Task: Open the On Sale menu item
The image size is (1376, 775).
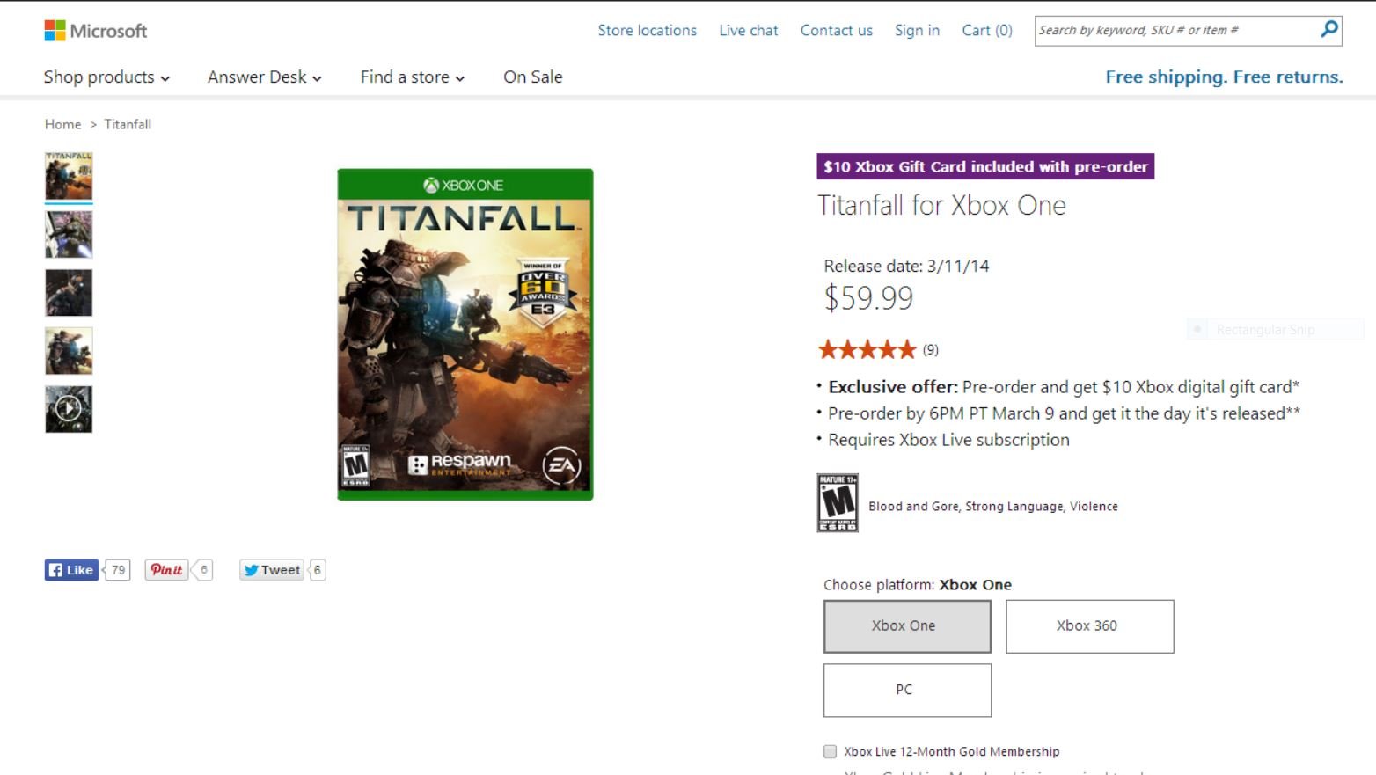Action: point(533,77)
